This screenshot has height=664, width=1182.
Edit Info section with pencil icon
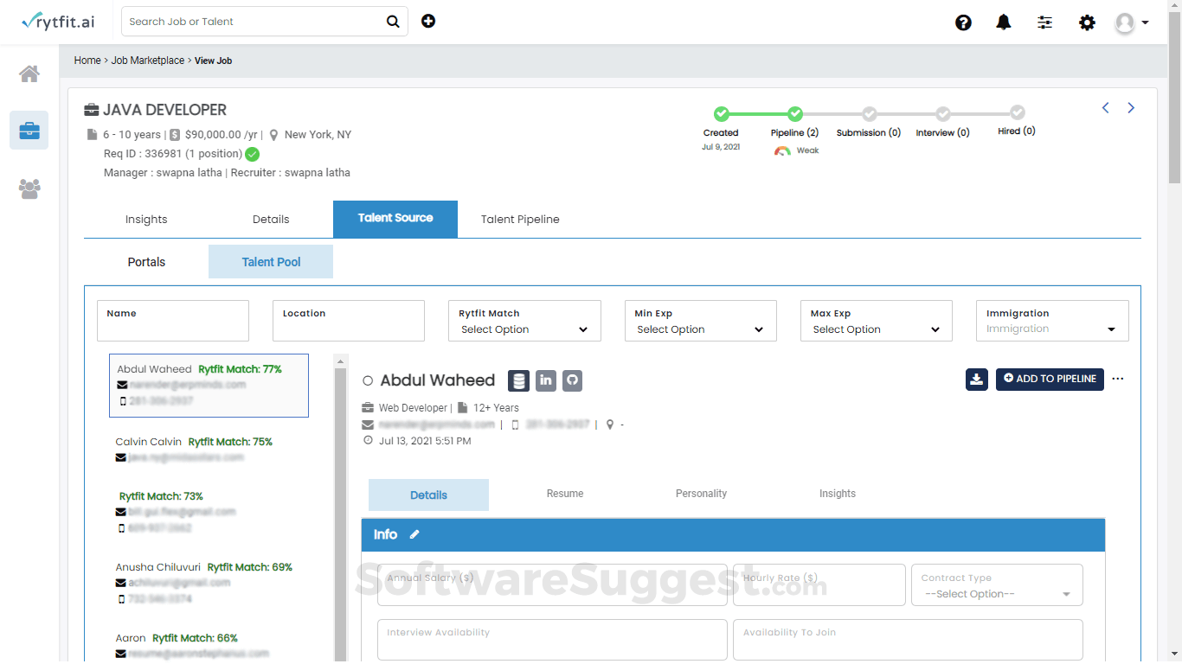pos(414,534)
